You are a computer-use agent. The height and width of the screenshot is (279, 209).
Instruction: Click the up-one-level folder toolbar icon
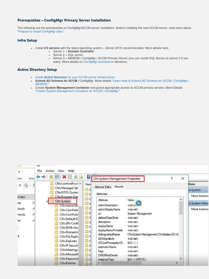tap(51, 177)
